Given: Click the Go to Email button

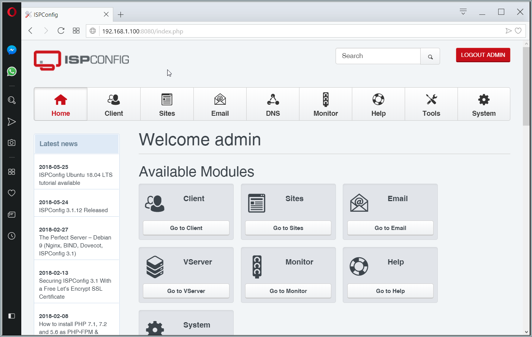Looking at the screenshot, I should [x=390, y=228].
